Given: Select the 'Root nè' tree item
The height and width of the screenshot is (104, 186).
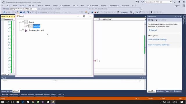Looking at the screenshot, I should coord(31,22).
